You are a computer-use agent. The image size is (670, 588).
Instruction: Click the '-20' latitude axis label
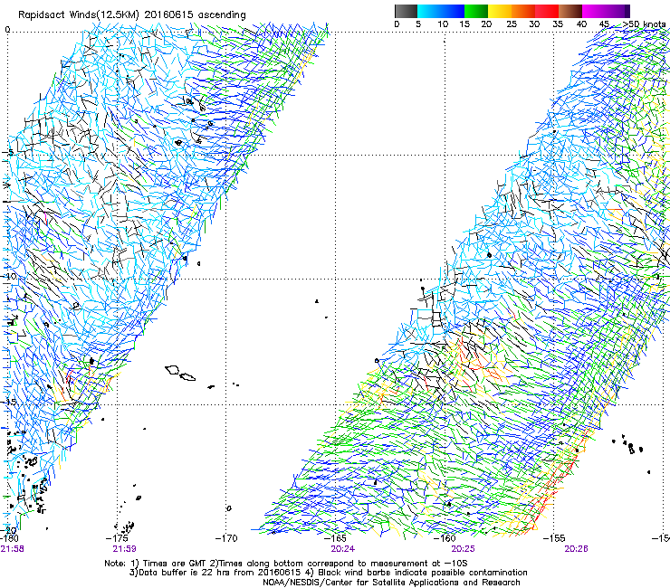pyautogui.click(x=9, y=531)
